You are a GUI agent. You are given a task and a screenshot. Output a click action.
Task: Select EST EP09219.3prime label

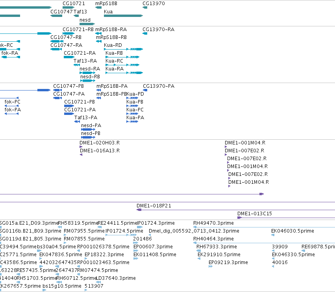coord(228,263)
